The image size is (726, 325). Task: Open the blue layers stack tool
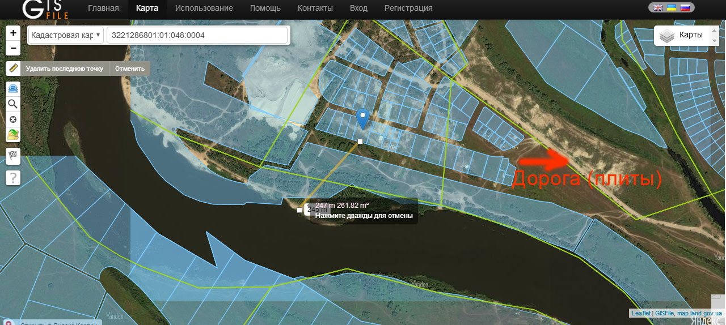13,89
